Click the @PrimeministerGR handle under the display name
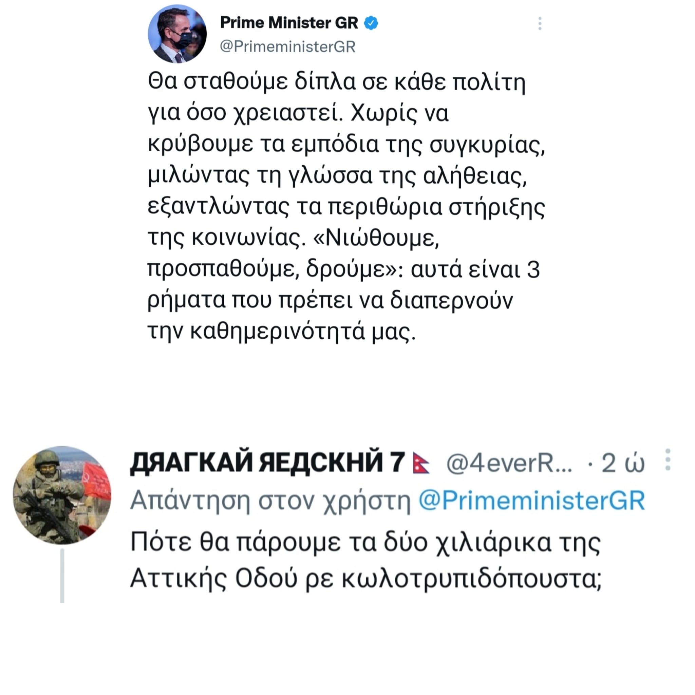The width and height of the screenshot is (695, 695). [x=287, y=47]
